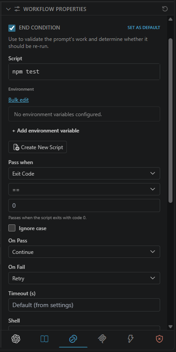Click the sliders icon beside Workflow Properties
Screen dimensions: 176x352
tap(17, 9)
